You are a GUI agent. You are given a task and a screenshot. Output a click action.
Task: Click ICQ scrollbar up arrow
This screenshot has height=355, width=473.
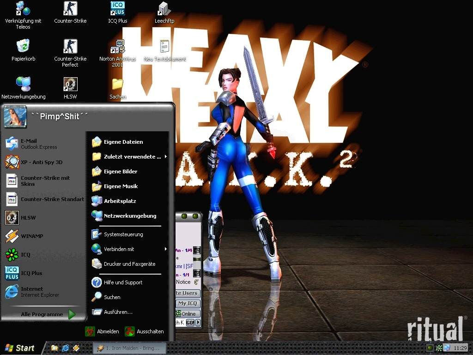tap(197, 250)
